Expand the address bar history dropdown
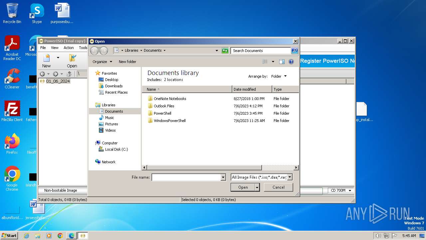The image size is (426, 240). click(217, 51)
